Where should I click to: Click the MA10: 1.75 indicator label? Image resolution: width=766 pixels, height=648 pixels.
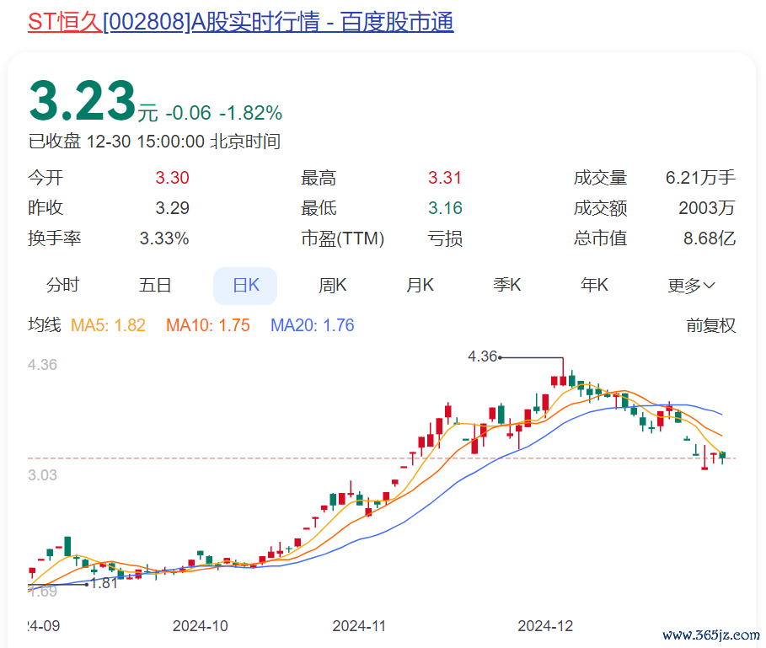pos(207,325)
